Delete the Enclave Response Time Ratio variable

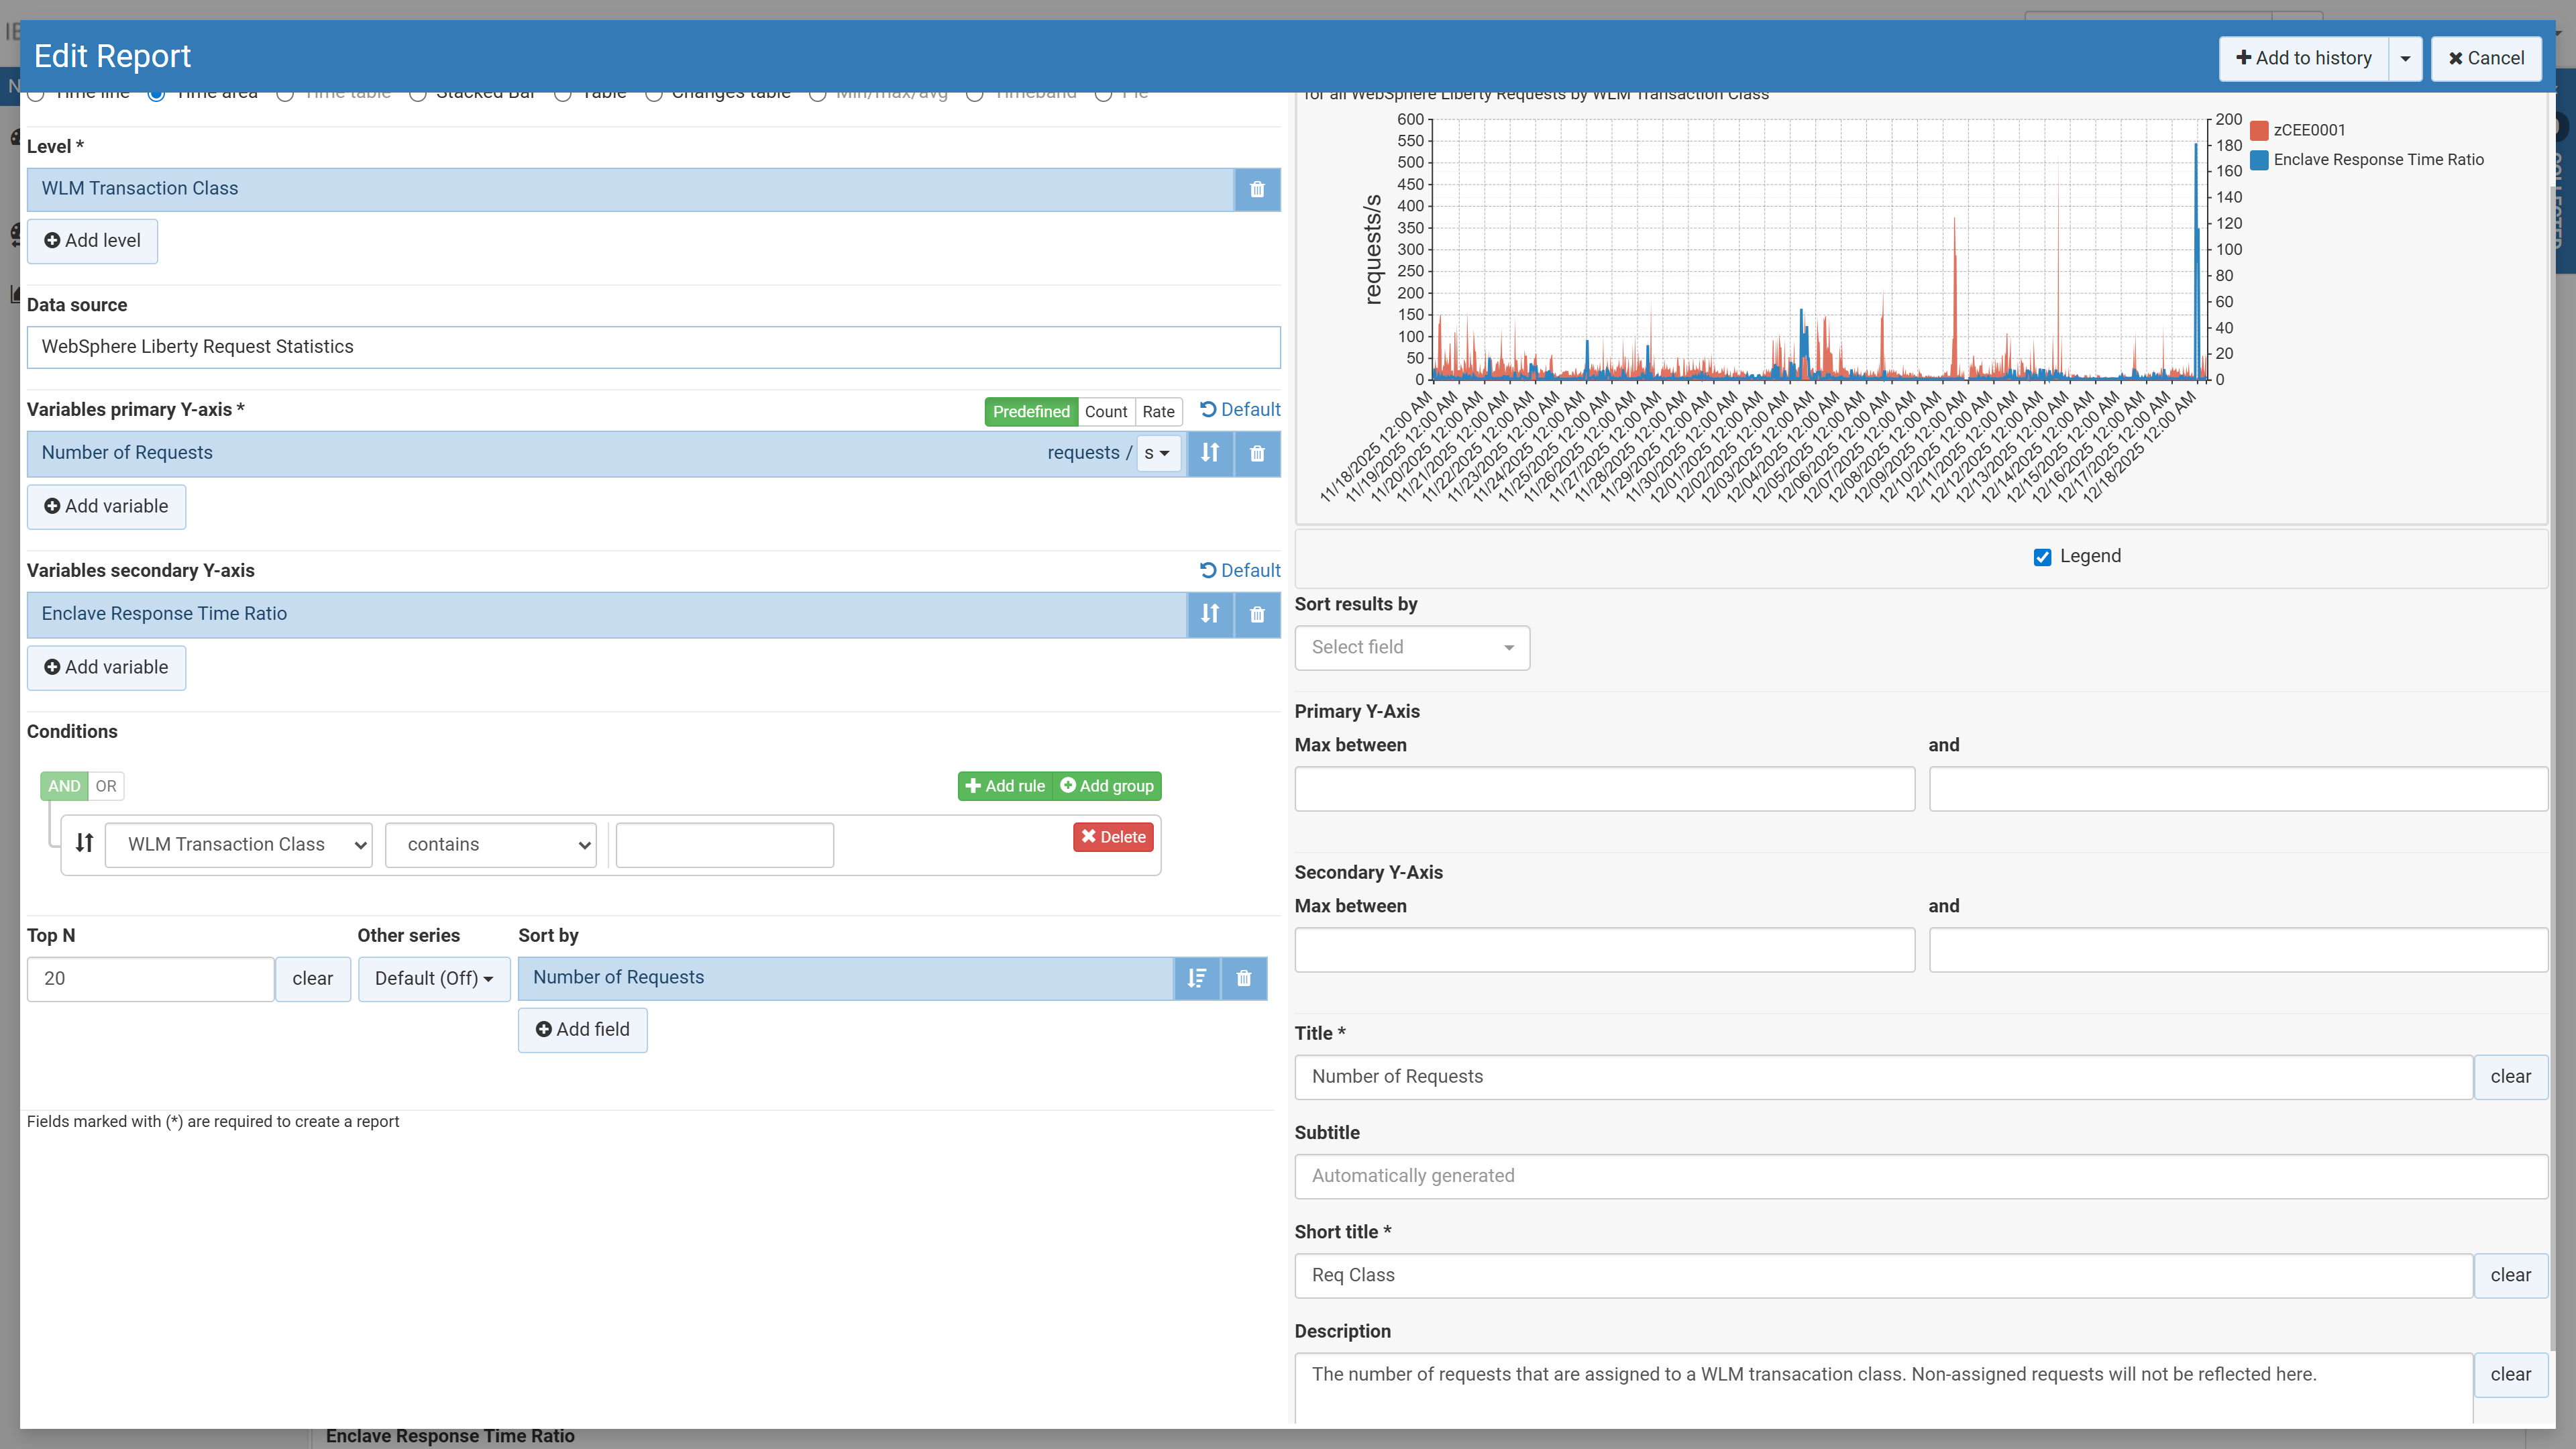pyautogui.click(x=1257, y=614)
